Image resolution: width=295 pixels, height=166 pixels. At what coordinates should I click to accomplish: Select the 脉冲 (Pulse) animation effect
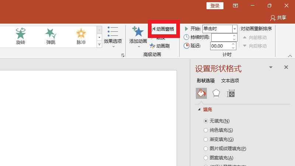[x=81, y=36]
